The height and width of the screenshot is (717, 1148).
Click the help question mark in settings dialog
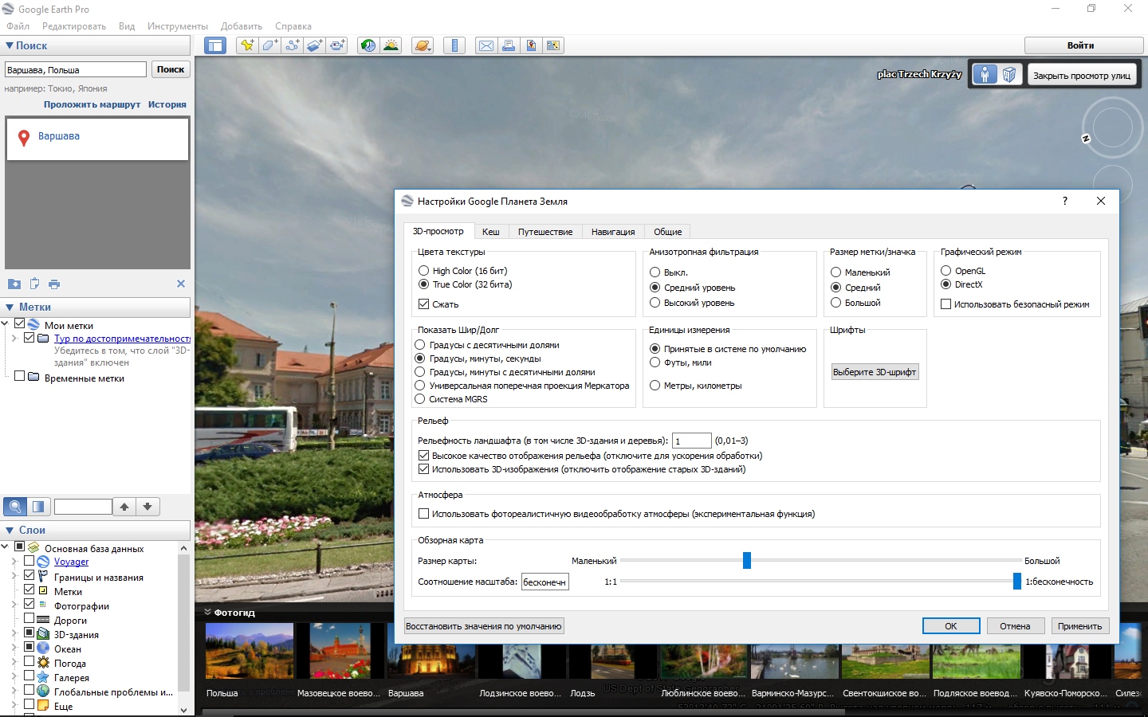pos(1065,201)
